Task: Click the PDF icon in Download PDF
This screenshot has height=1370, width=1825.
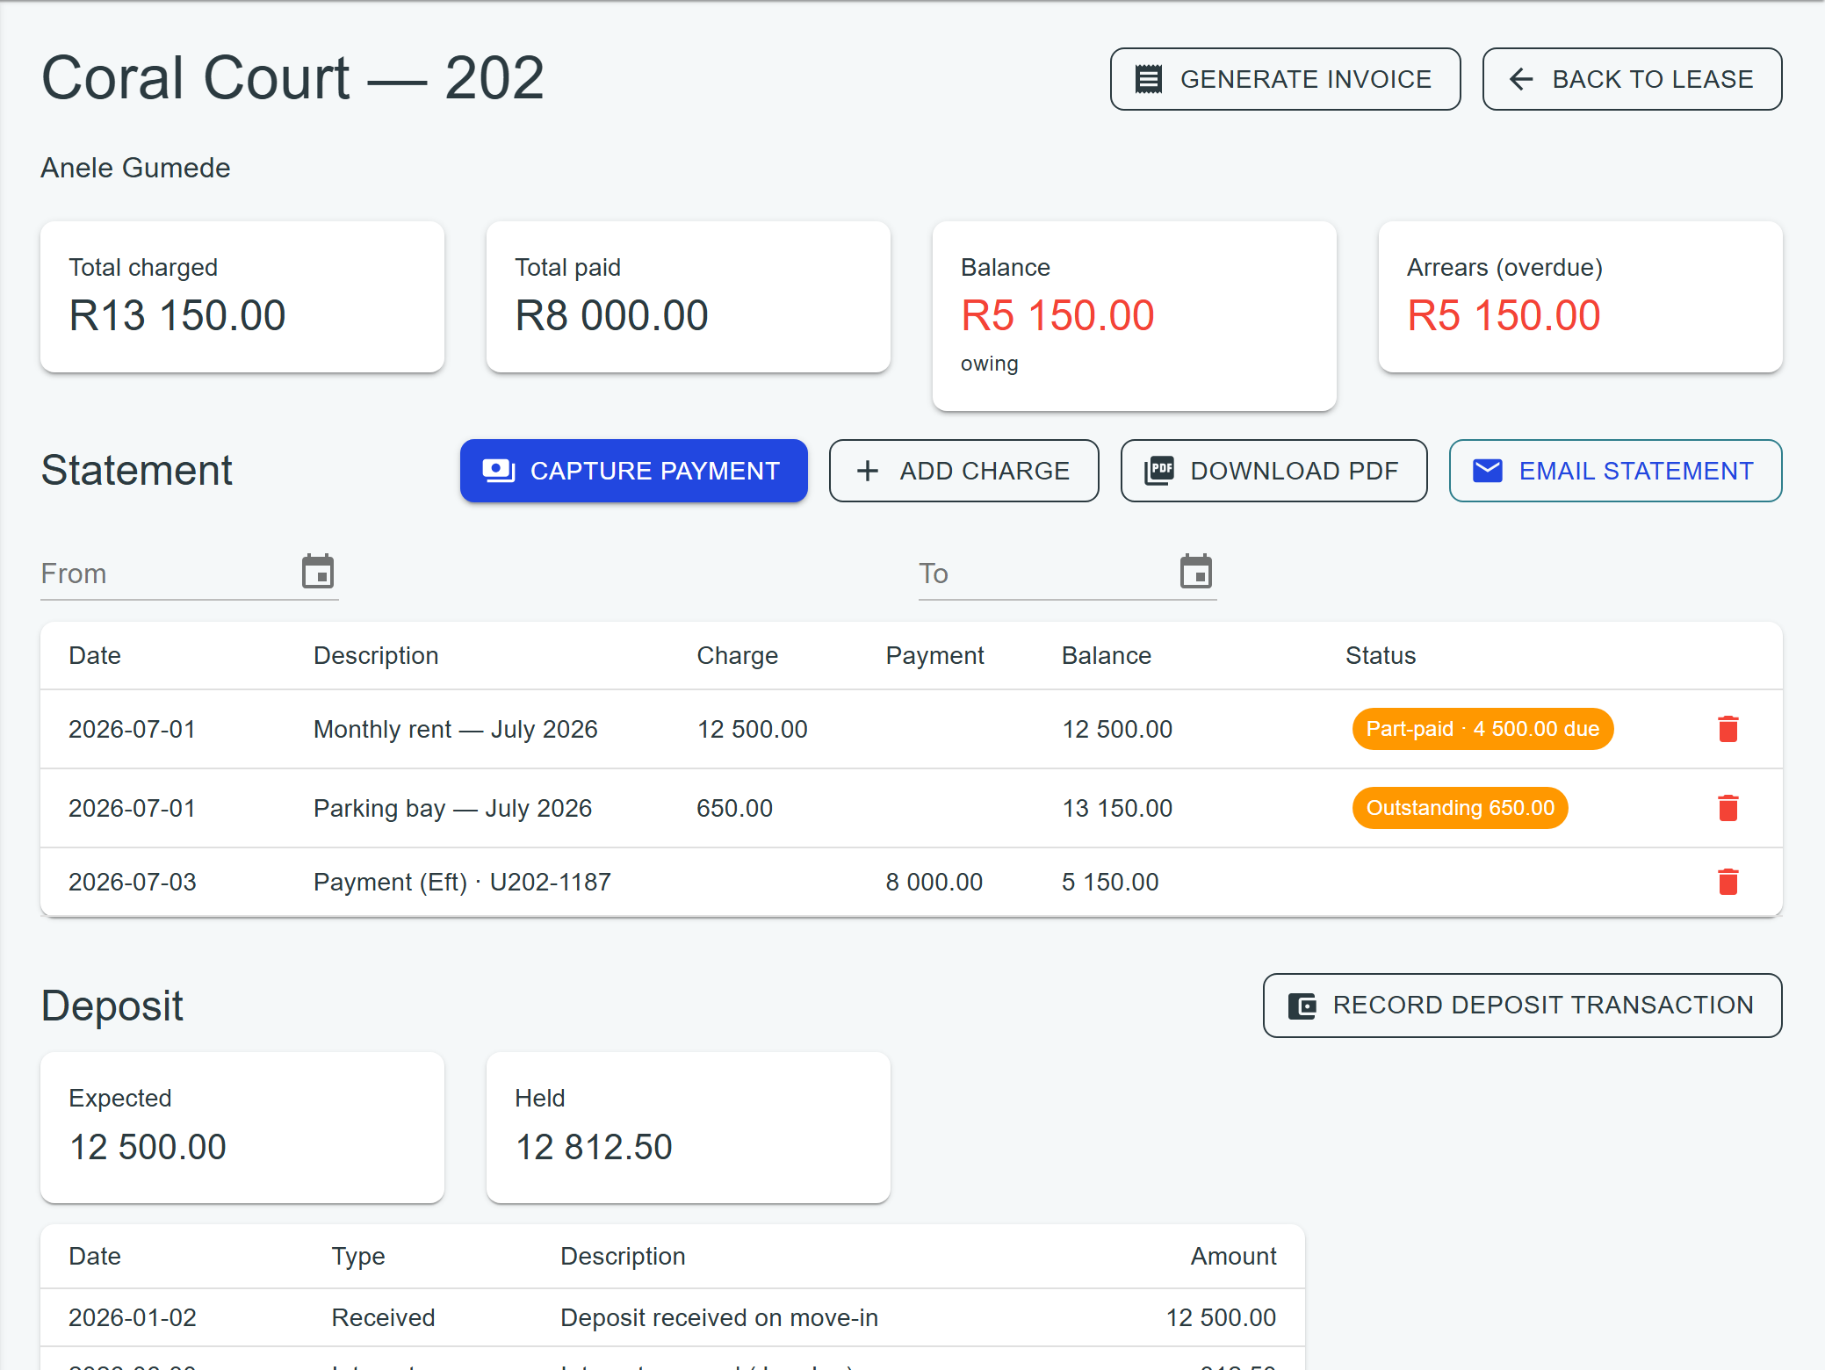Action: (1159, 471)
